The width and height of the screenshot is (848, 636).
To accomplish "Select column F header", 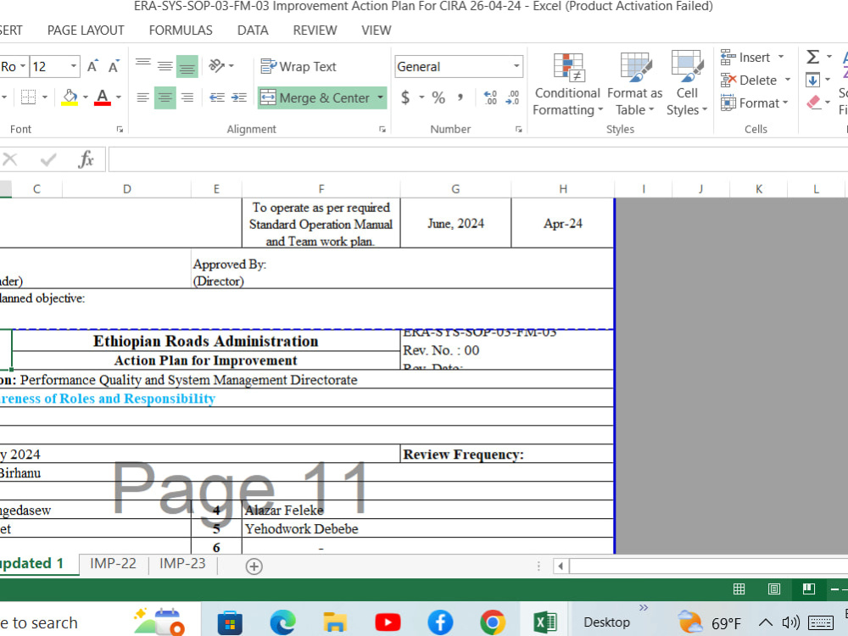I will 321,189.
